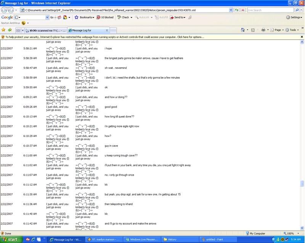Expand the Google search box dropdown

click(47, 17)
